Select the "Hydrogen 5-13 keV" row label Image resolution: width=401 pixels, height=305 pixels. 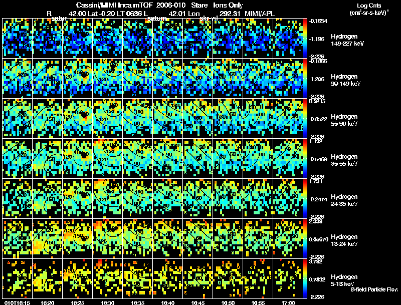(x=344, y=280)
